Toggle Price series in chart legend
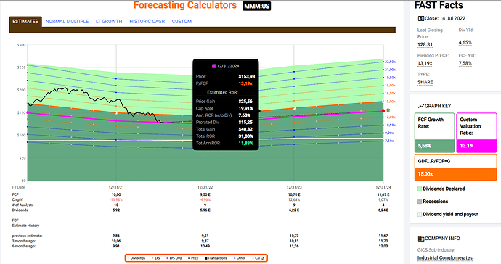The height and width of the screenshot is (264, 501). (193, 258)
